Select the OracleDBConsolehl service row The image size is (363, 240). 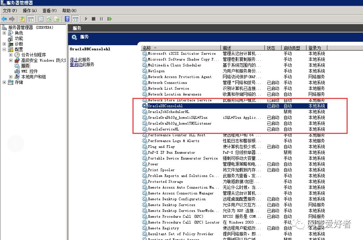pos(234,106)
